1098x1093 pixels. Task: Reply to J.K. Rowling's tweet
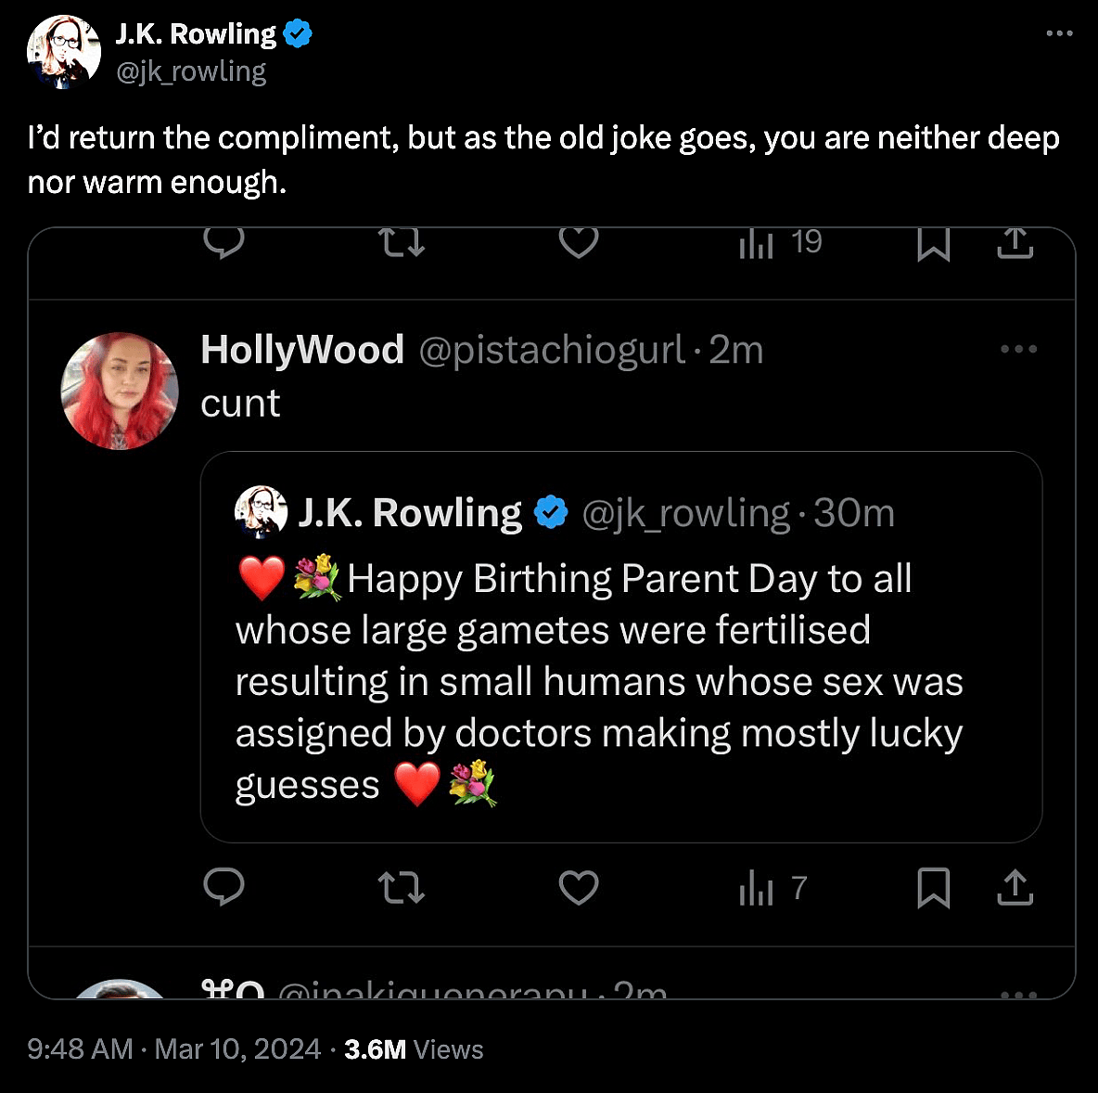pyautogui.click(x=224, y=243)
